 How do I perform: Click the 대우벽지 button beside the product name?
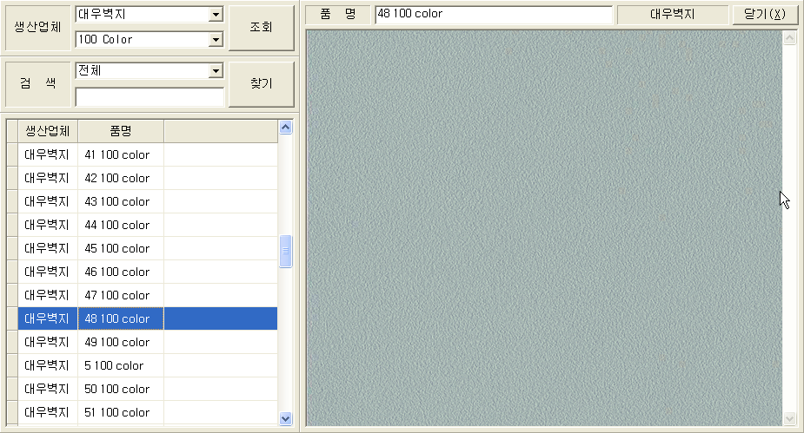pos(672,15)
